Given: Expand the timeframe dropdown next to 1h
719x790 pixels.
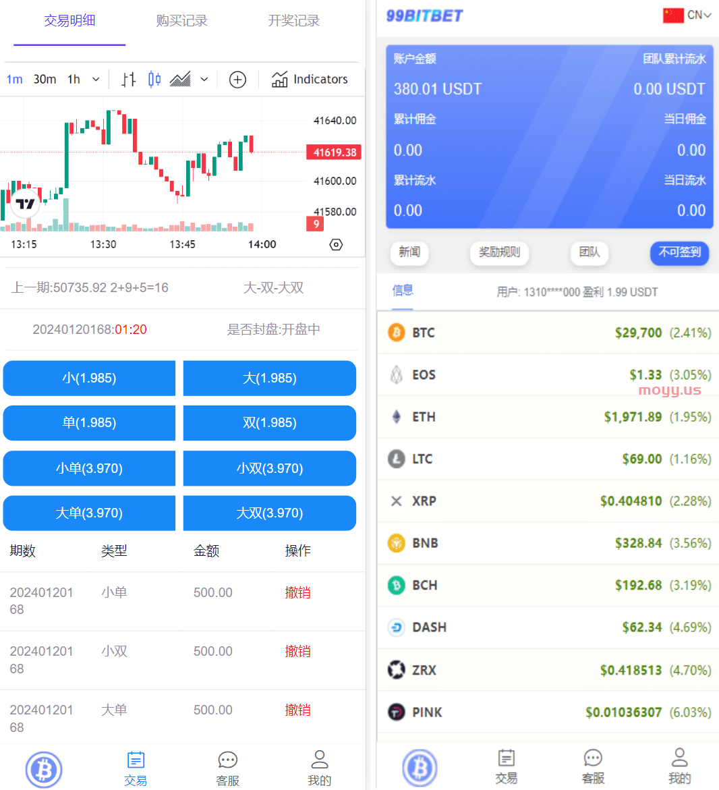Looking at the screenshot, I should [x=96, y=80].
